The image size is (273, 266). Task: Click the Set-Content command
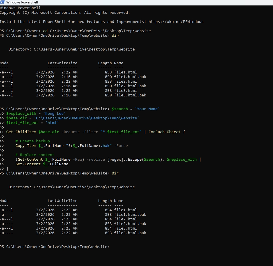[28, 164]
